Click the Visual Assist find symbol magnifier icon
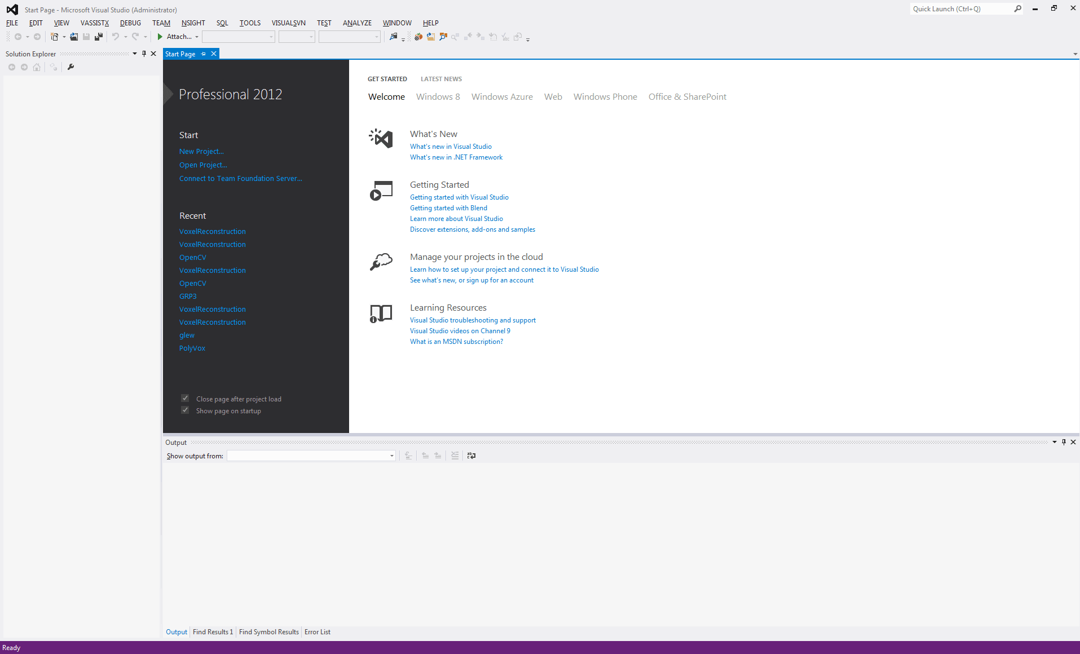 pos(443,37)
